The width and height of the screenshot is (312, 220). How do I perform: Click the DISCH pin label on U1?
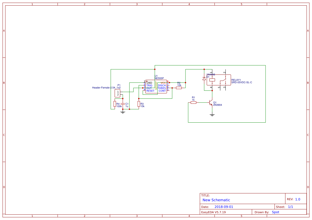pos(162,85)
